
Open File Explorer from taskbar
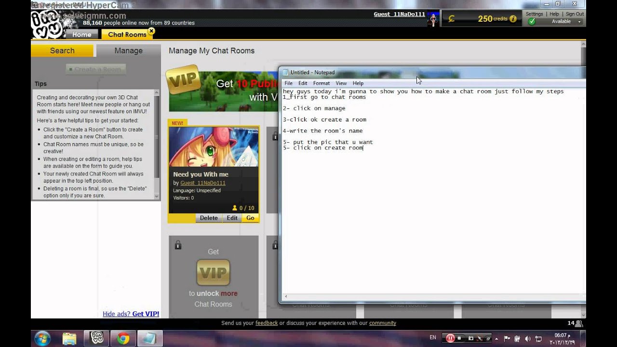click(x=69, y=339)
